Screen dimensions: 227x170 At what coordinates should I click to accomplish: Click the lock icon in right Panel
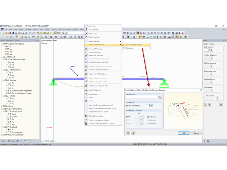point(221,105)
